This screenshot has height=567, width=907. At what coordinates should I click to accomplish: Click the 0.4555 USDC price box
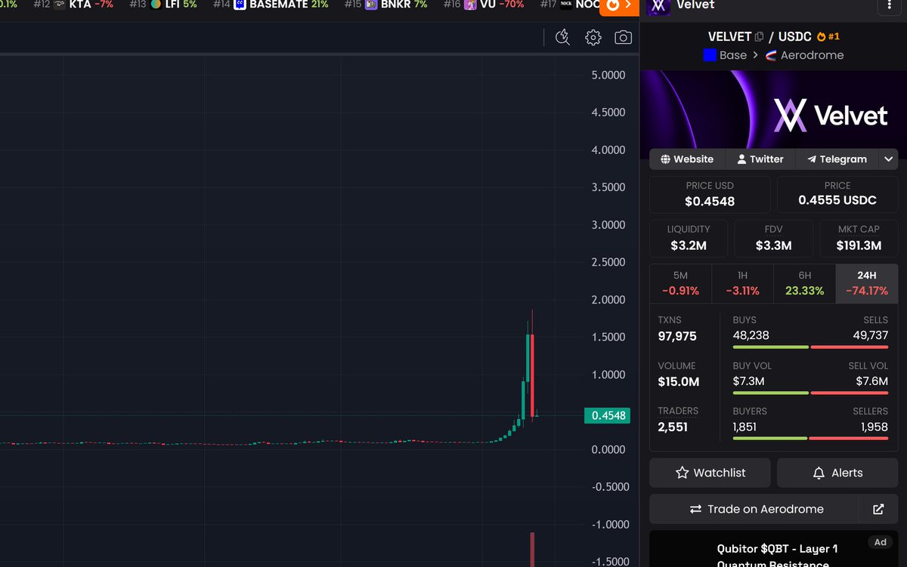click(x=837, y=195)
